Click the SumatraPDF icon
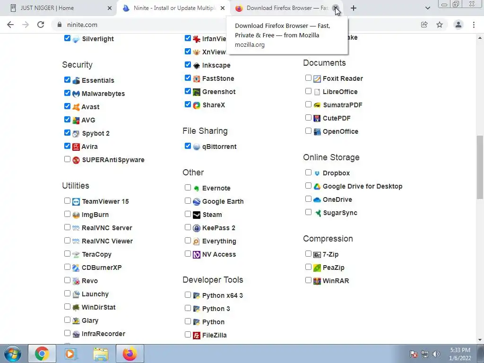484x363 pixels. (317, 105)
